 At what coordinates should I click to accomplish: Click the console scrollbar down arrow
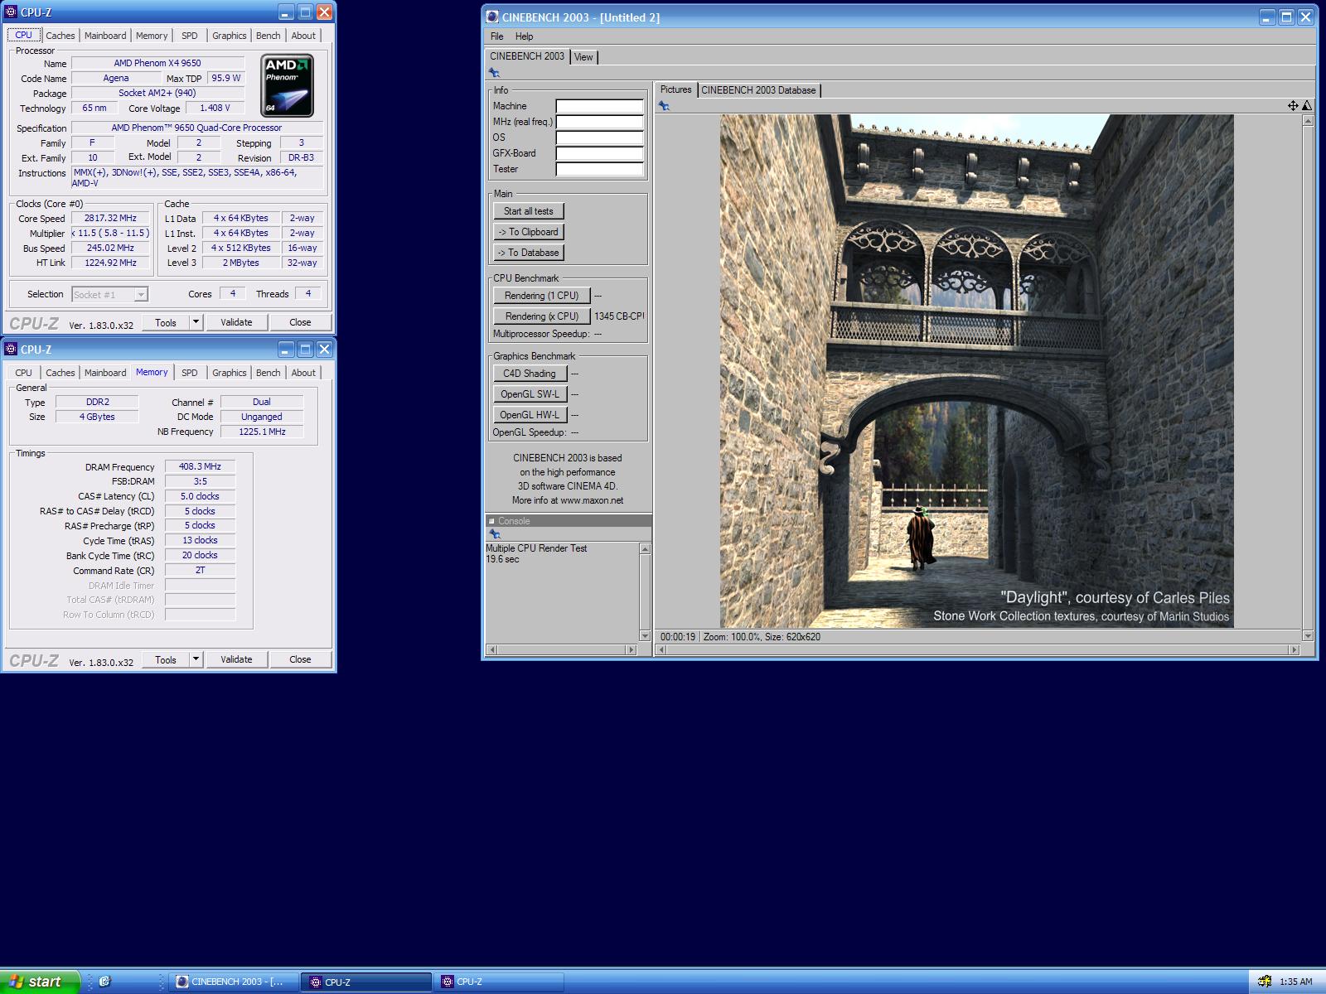(x=645, y=636)
